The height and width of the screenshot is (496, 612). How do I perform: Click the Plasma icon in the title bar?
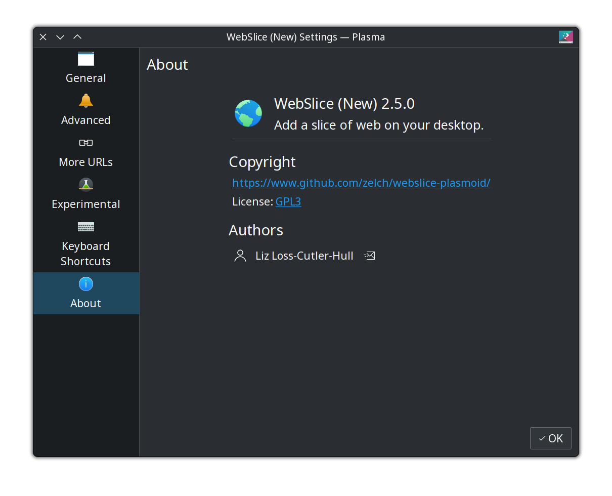(x=566, y=37)
